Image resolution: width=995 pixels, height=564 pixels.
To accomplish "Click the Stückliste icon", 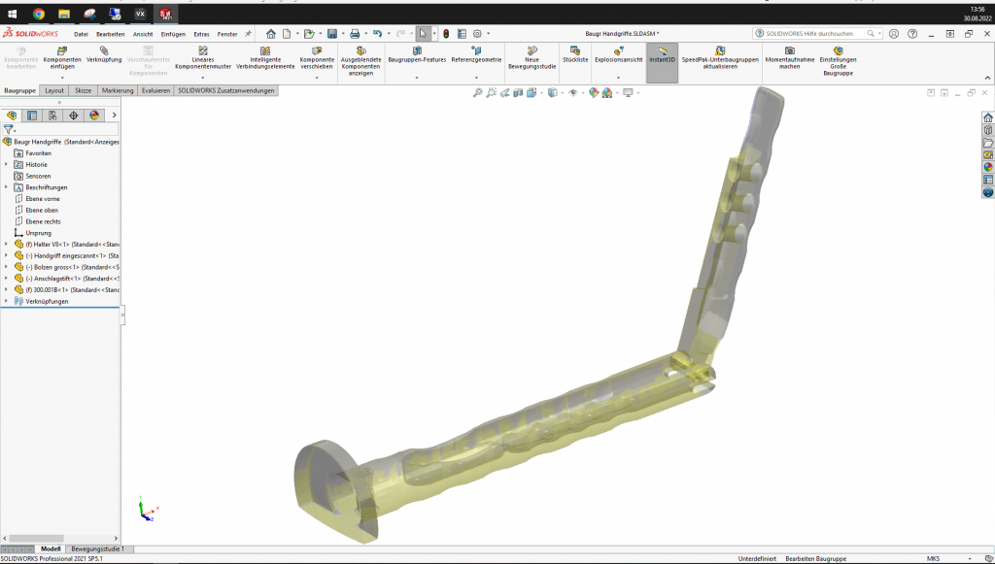I will tap(575, 54).
